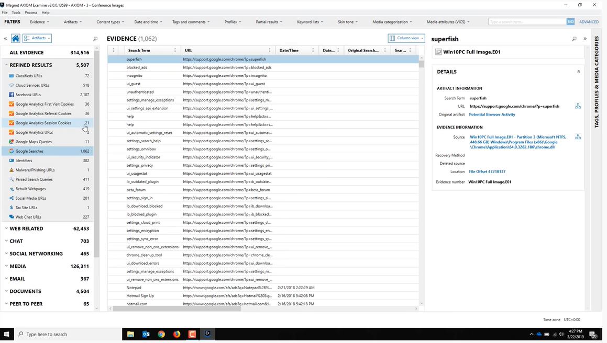
Task: Open Search Term column options menu
Action: 175,50
